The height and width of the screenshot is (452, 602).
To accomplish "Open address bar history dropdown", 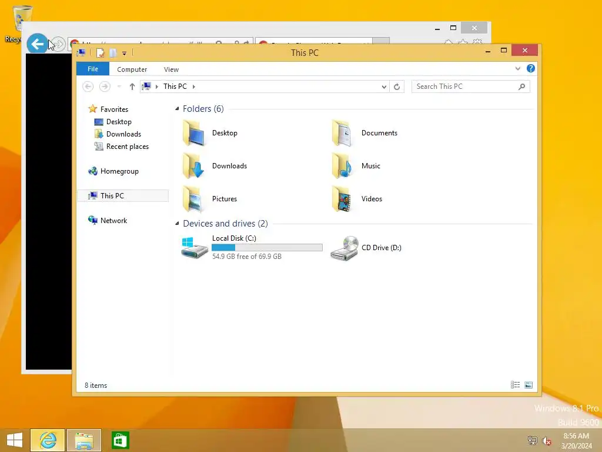I will click(383, 87).
